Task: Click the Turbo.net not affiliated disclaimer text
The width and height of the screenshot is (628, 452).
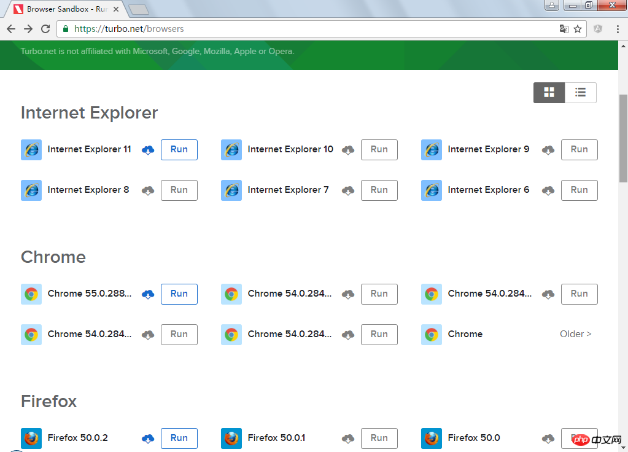Action: pyautogui.click(x=157, y=52)
